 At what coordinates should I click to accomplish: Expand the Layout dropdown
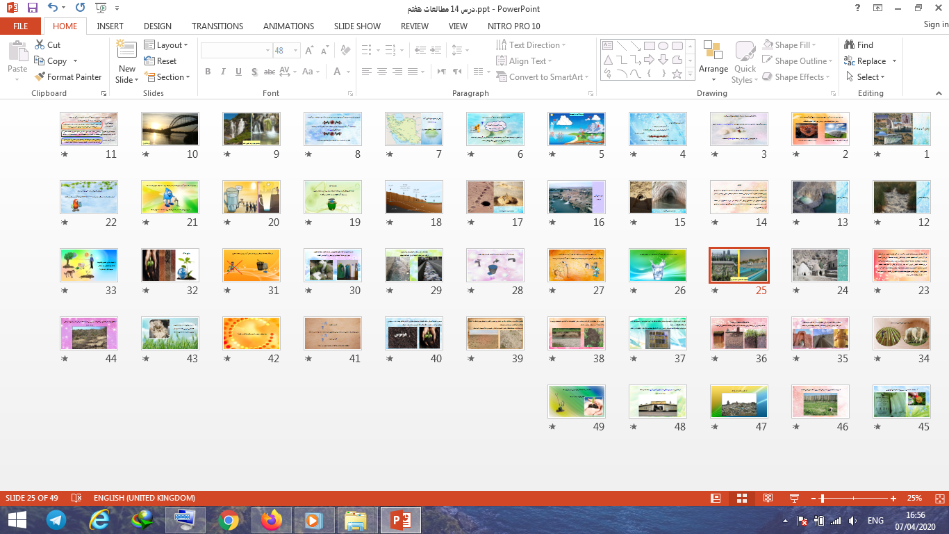click(167, 45)
